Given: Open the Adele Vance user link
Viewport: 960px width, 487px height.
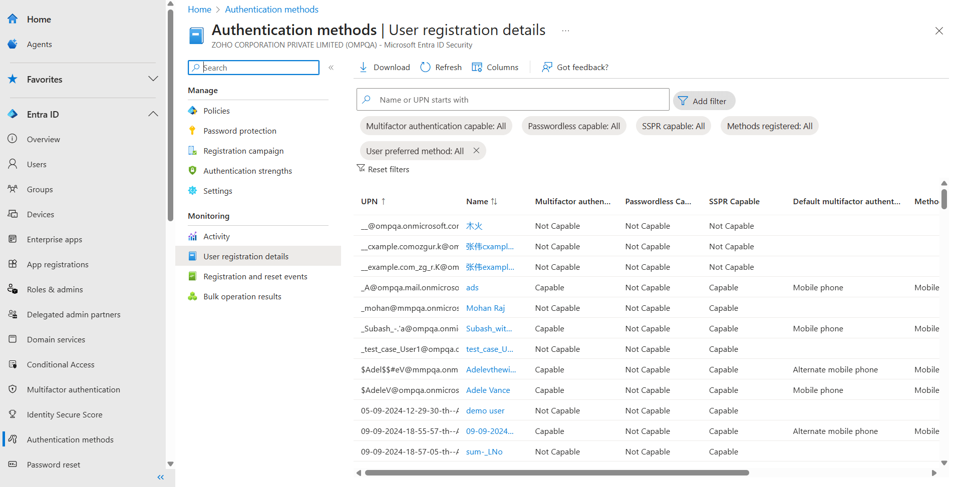Looking at the screenshot, I should (x=488, y=390).
